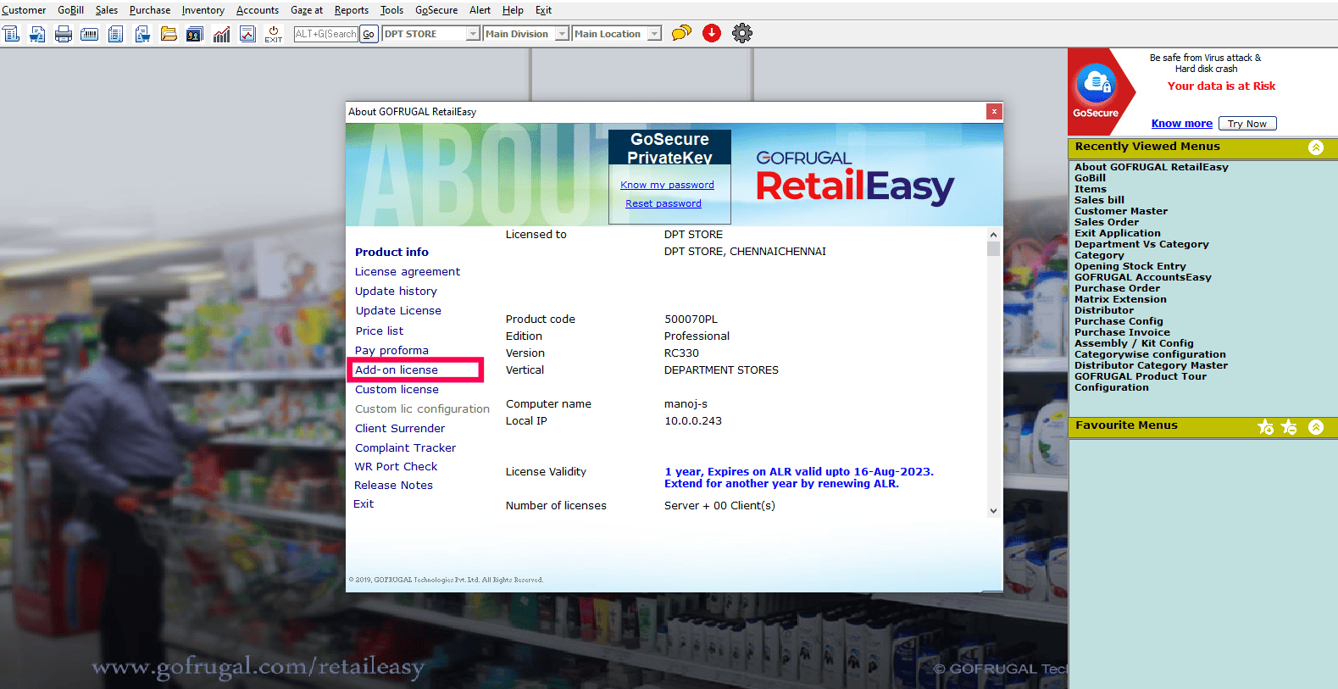The image size is (1338, 689).
Task: Select Product info in About dialog
Action: [x=391, y=252]
